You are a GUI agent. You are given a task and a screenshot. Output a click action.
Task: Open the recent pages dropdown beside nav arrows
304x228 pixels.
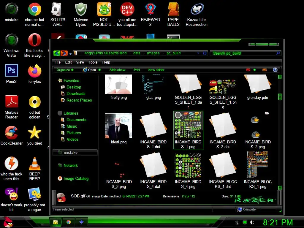[70, 54]
